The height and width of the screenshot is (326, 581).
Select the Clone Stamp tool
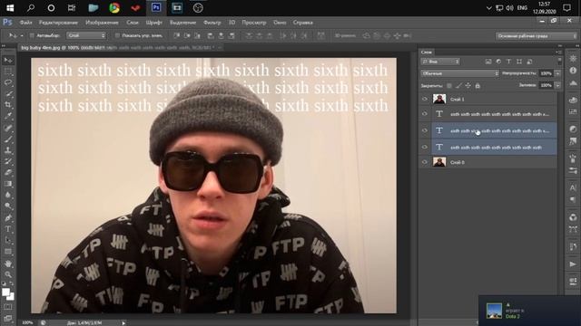coord(8,150)
